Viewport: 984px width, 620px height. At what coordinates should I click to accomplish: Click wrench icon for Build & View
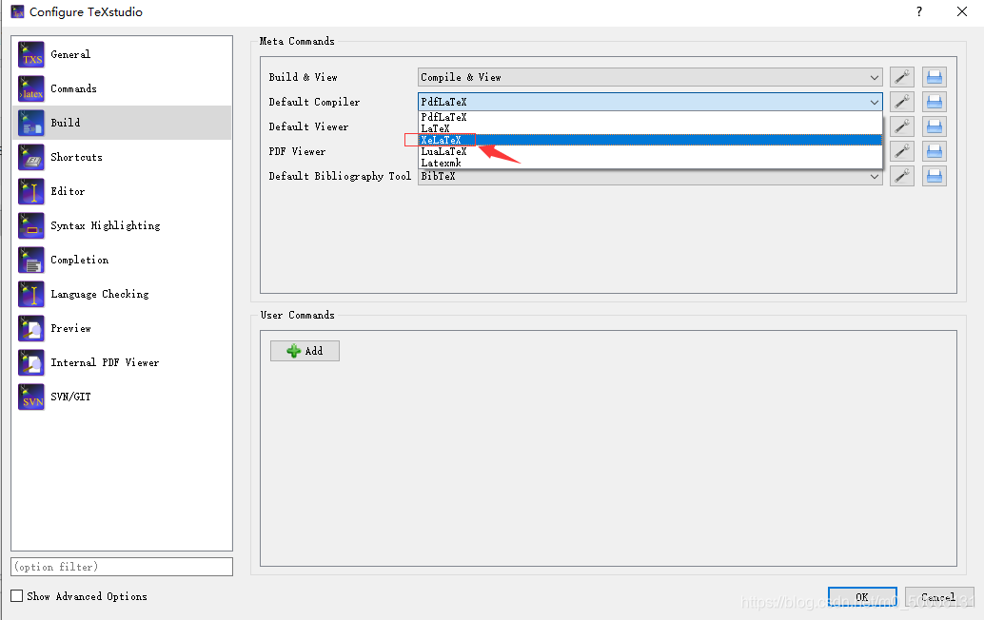[902, 77]
